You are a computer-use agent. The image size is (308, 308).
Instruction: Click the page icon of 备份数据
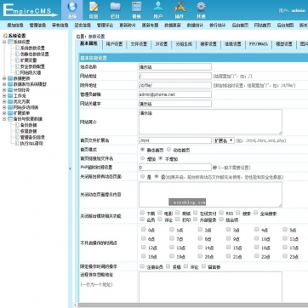click(x=17, y=125)
